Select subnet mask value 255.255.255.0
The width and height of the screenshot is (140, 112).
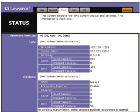[100, 51]
